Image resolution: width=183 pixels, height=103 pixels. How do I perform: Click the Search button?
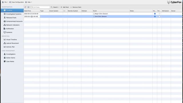[54, 7]
